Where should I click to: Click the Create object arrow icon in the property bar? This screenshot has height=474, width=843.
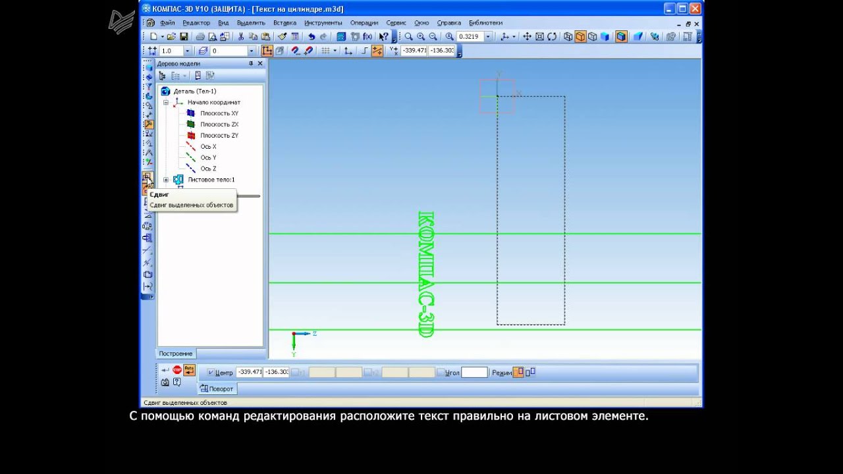click(165, 370)
